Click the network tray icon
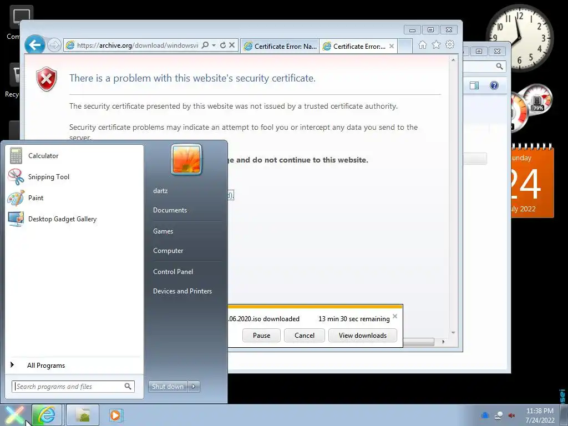 click(499, 415)
